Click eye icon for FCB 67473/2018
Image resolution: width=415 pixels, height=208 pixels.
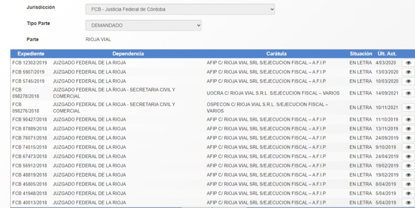(408, 156)
